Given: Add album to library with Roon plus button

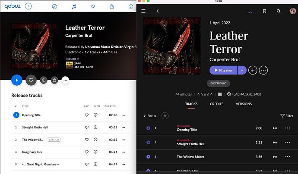Looking at the screenshot, I should tap(253, 70).
